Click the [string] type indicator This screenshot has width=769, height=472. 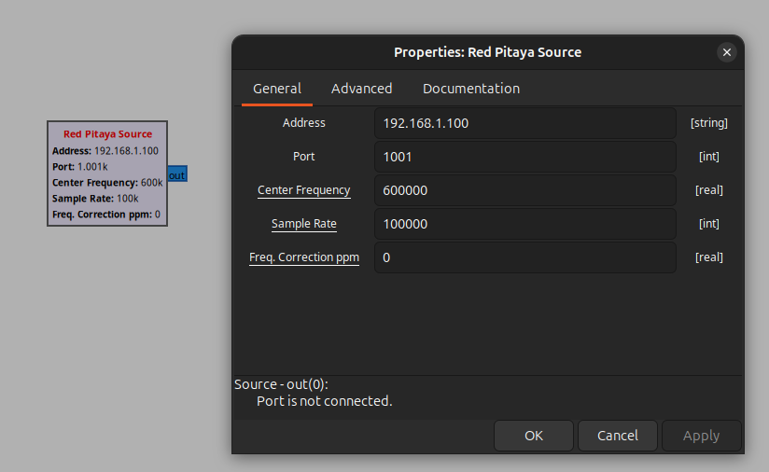coord(708,123)
